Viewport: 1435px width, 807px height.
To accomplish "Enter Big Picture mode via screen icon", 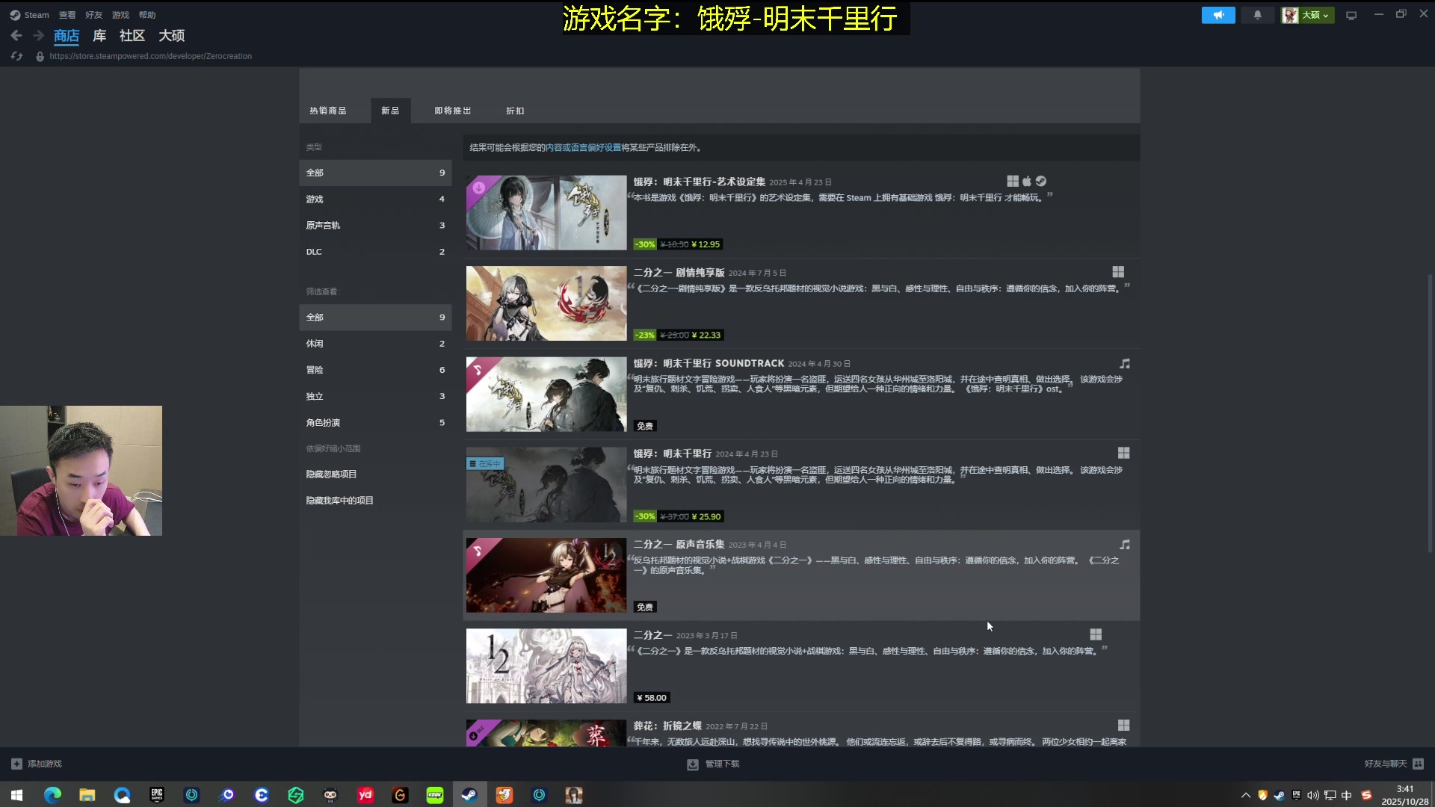I will [x=1350, y=14].
